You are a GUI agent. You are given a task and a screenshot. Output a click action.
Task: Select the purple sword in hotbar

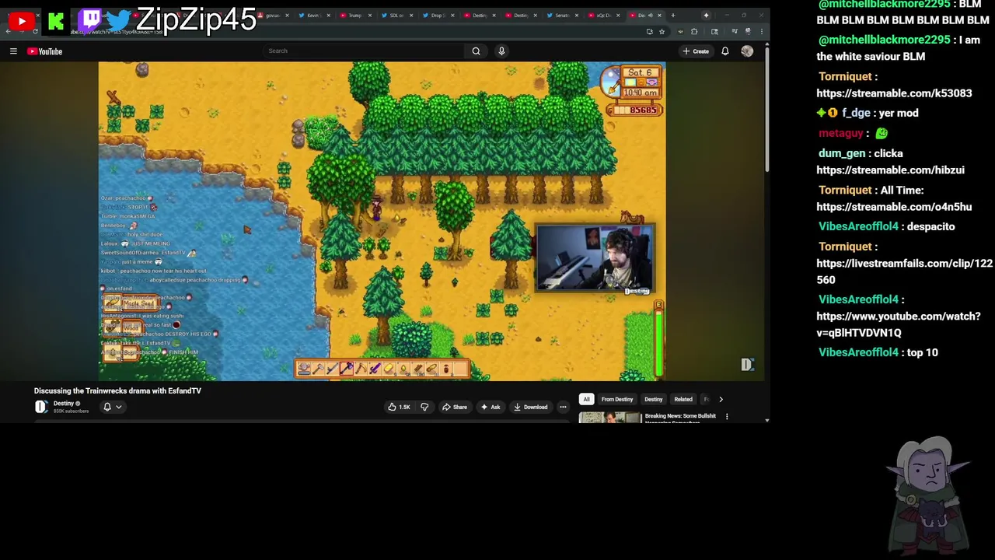coord(375,369)
